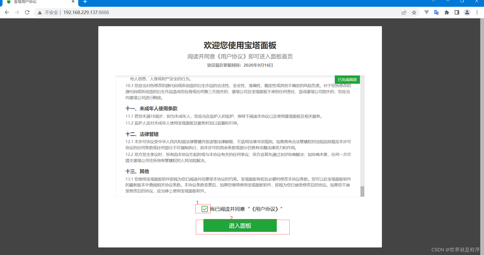Click the heading 十二、法律管辖
Screen dimensions: 484x255
click(142, 134)
